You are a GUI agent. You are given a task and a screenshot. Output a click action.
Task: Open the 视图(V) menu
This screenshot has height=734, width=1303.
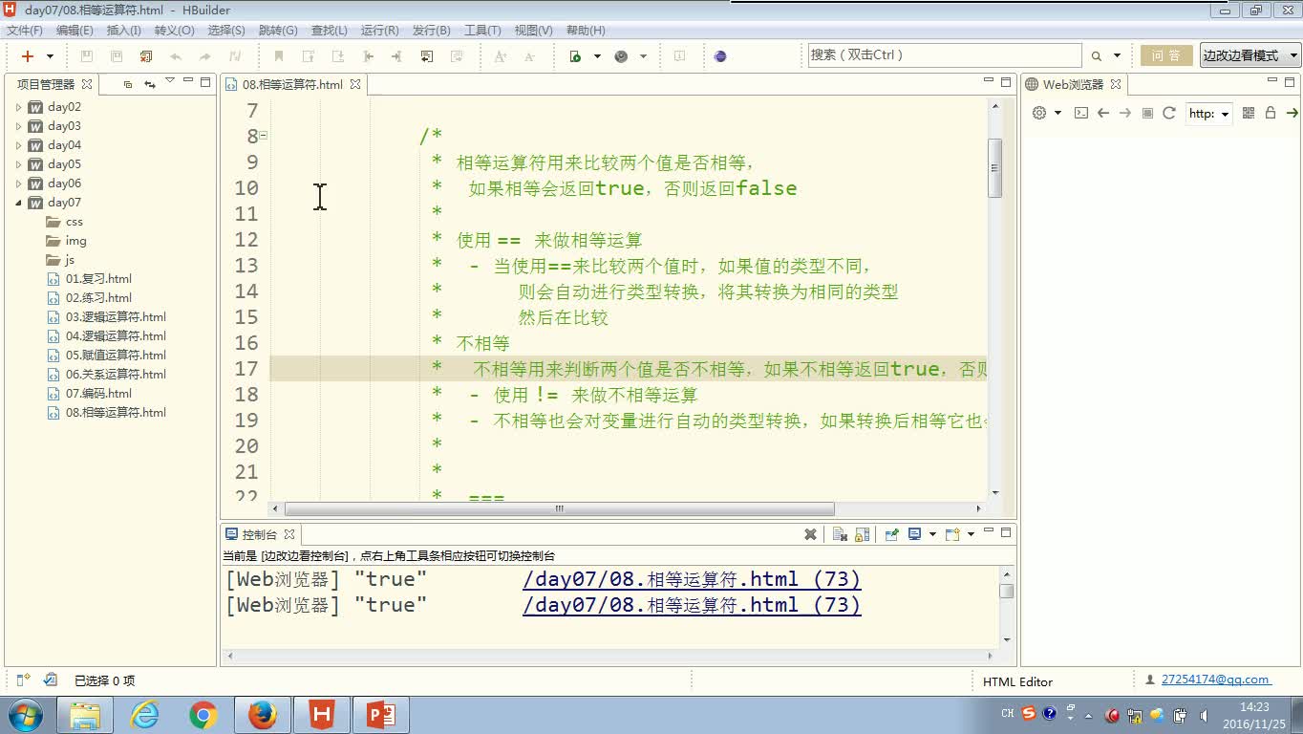point(533,31)
